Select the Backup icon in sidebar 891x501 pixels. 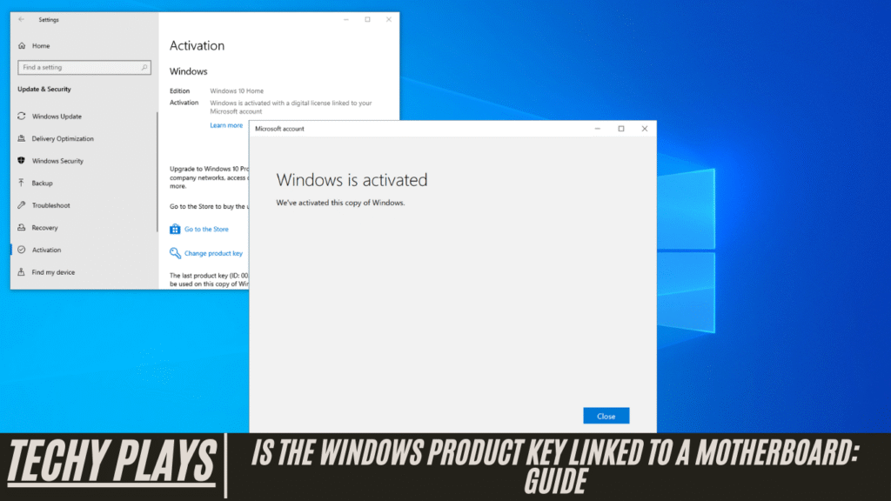[x=22, y=183]
